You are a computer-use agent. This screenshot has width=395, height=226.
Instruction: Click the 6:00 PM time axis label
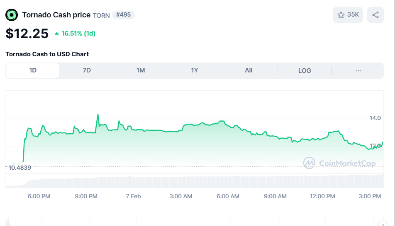pos(39,196)
